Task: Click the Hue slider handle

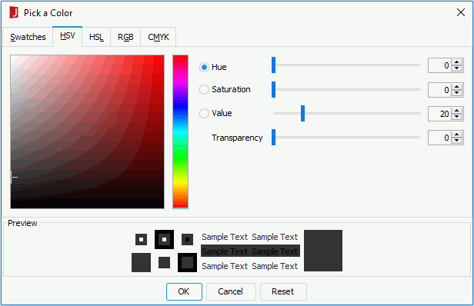Action: click(274, 65)
